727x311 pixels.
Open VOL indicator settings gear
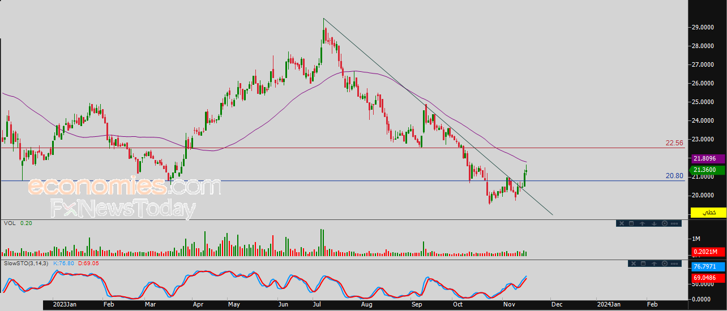[x=665, y=223]
